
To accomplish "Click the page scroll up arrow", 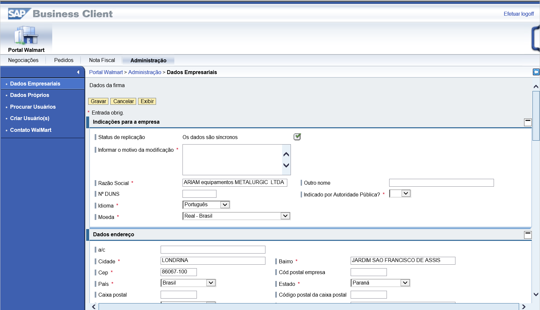I will pos(536,86).
